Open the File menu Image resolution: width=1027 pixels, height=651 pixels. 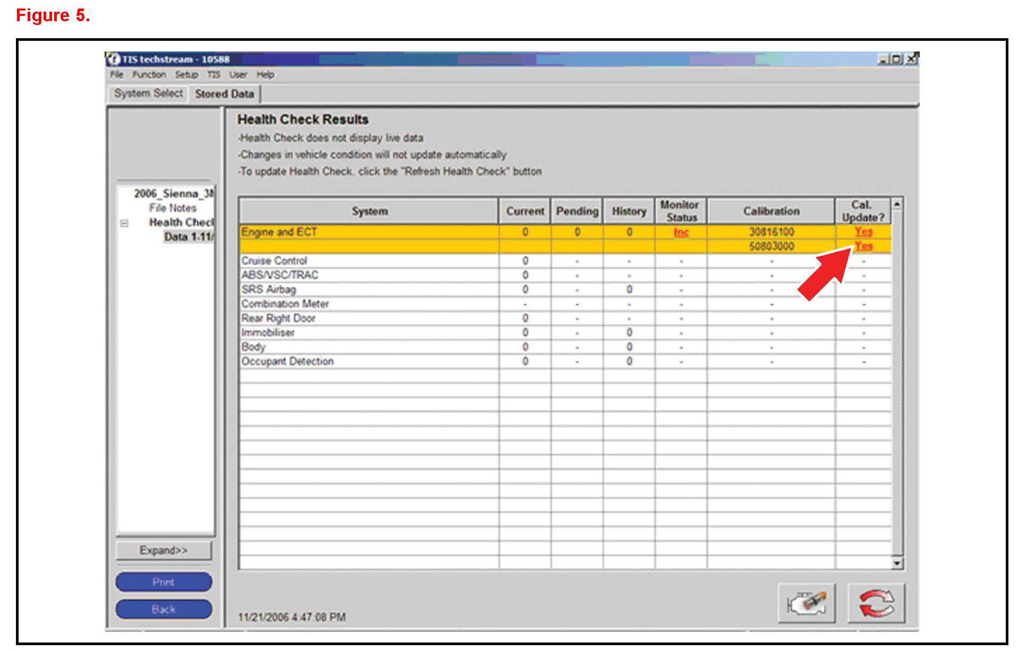116,75
